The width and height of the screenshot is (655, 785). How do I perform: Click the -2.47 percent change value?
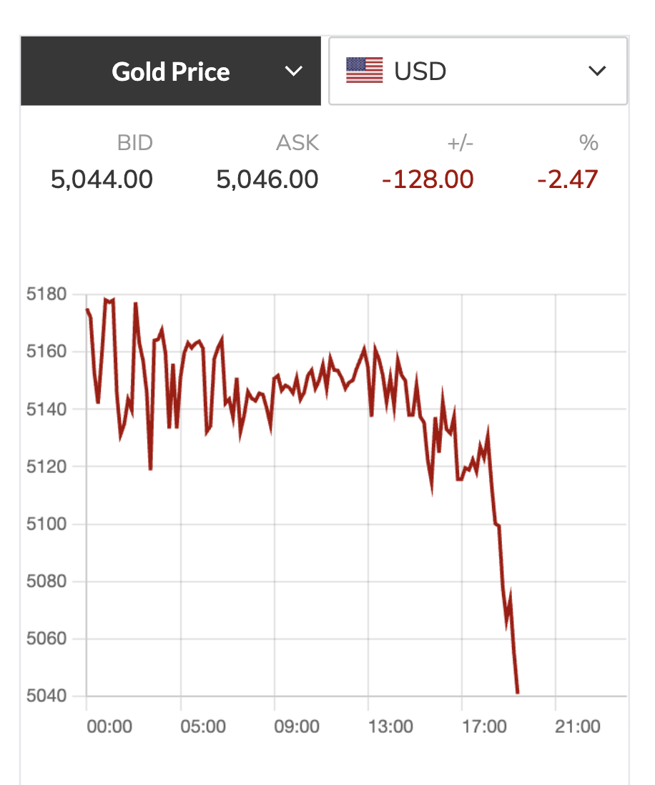[x=567, y=179]
